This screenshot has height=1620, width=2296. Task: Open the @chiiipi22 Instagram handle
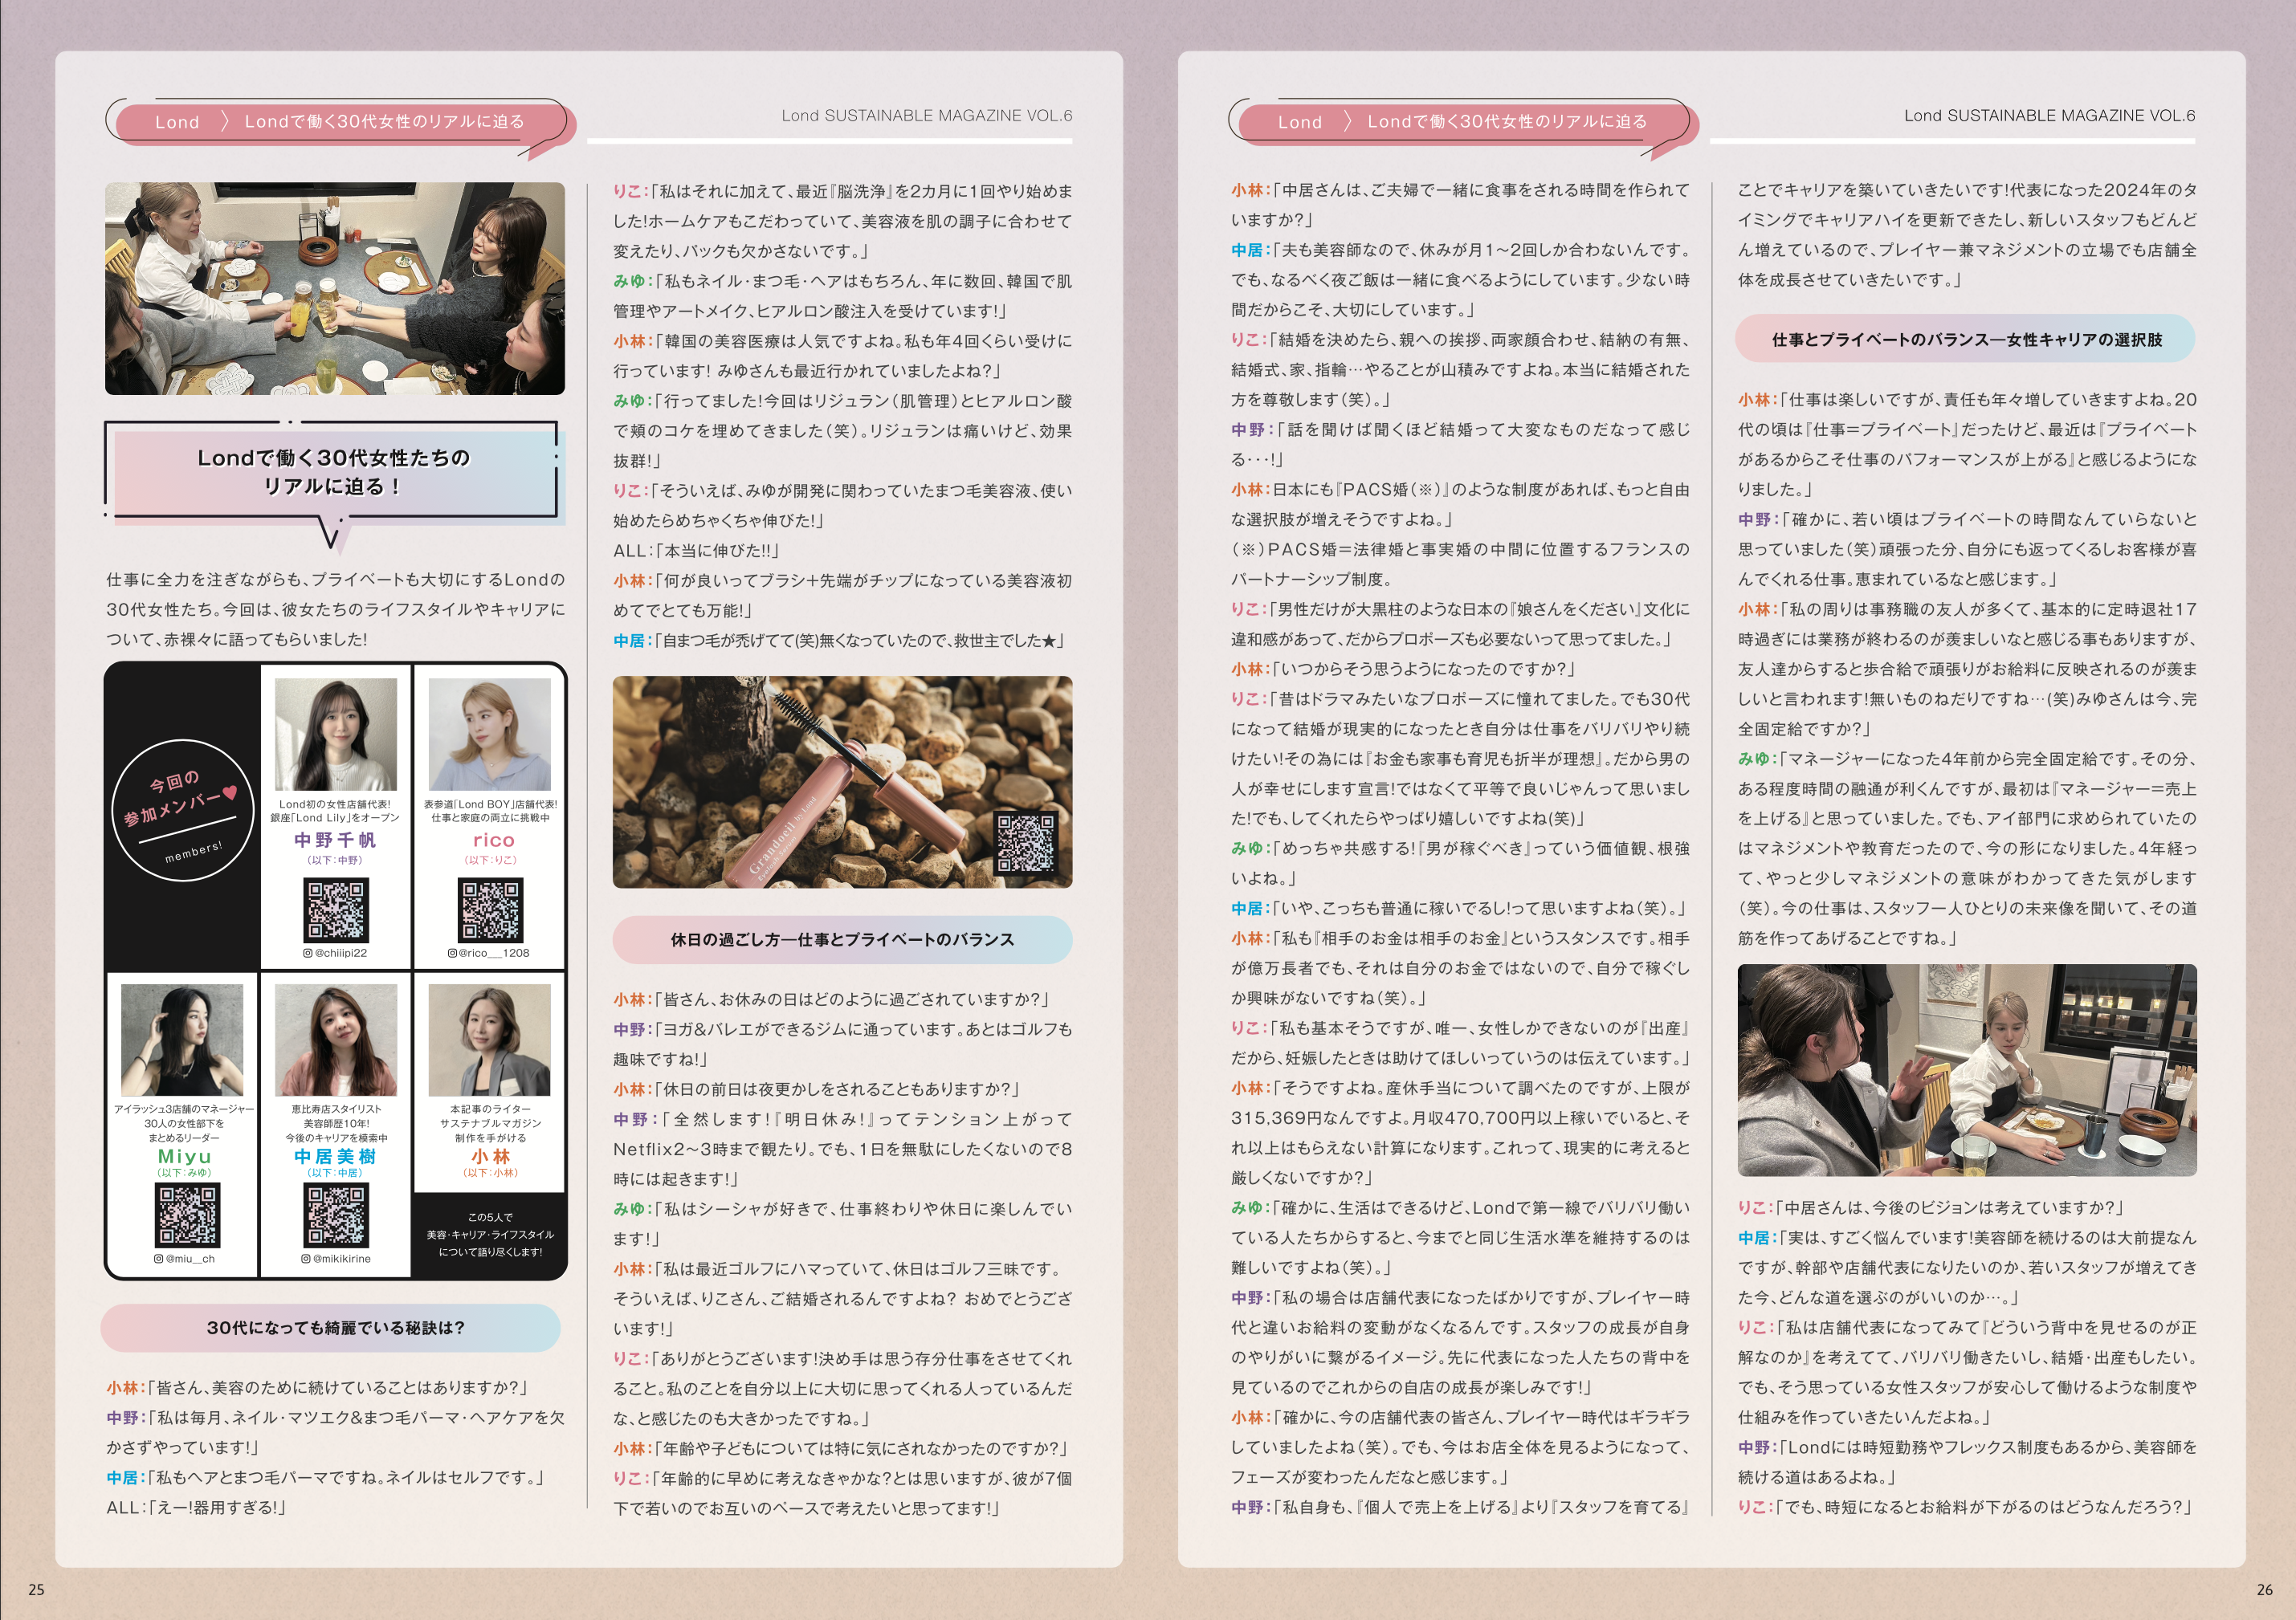[341, 954]
